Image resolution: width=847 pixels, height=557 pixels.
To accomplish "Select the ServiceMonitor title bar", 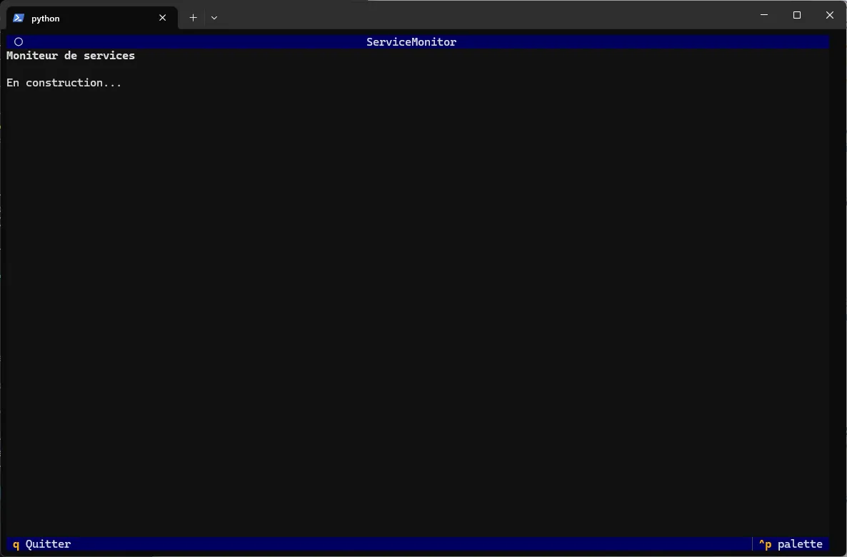I will [x=411, y=41].
